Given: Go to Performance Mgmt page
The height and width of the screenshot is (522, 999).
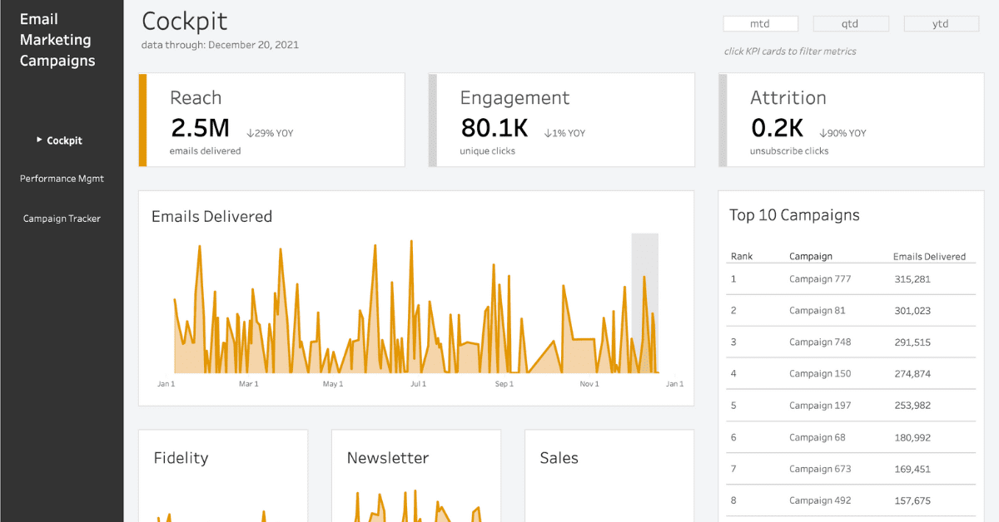Looking at the screenshot, I should pyautogui.click(x=62, y=179).
